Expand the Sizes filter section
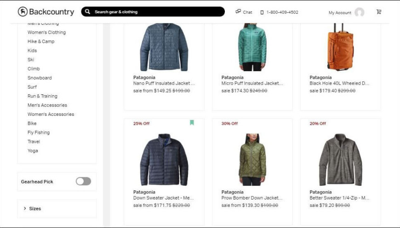The height and width of the screenshot is (228, 400). pos(57,209)
